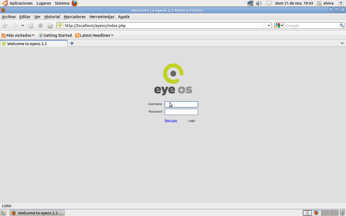
Task: Open a new tab with plus icon
Action: click(72, 43)
